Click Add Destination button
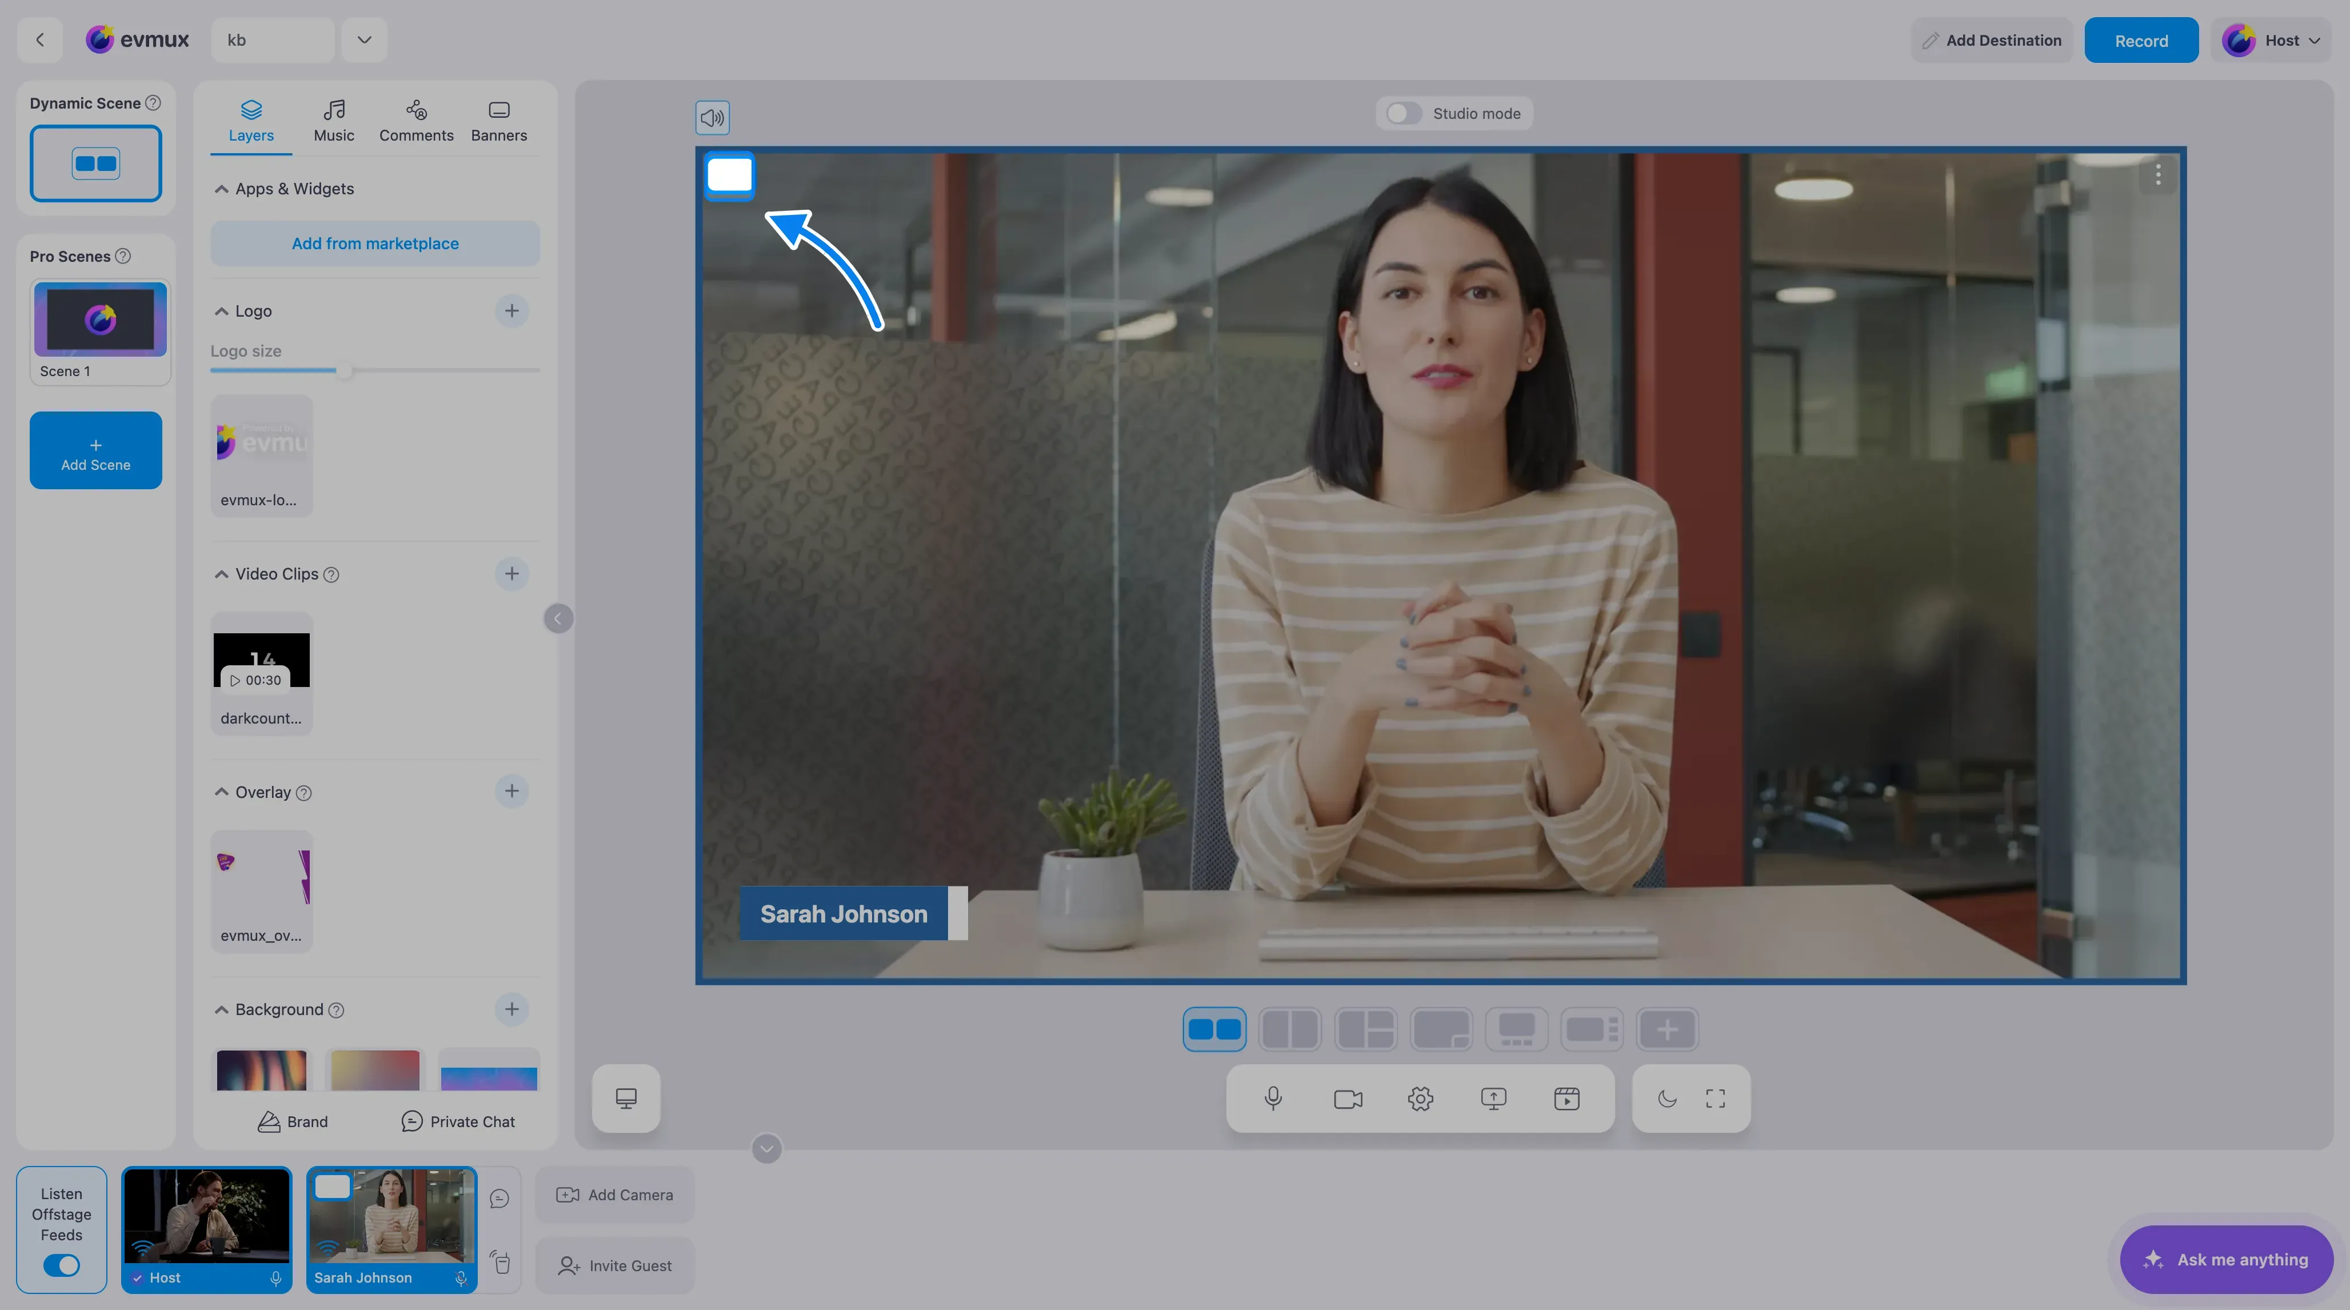2350x1310 pixels. 1992,40
